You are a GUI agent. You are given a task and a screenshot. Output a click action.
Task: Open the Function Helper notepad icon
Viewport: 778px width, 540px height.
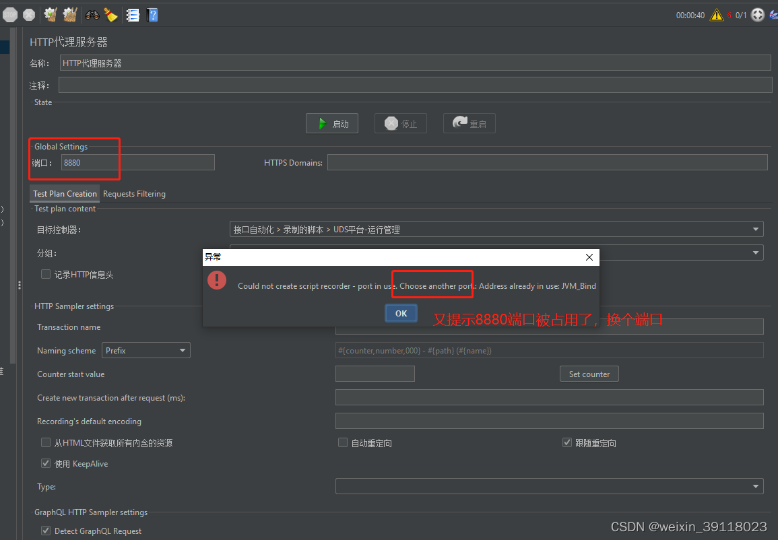tap(133, 15)
